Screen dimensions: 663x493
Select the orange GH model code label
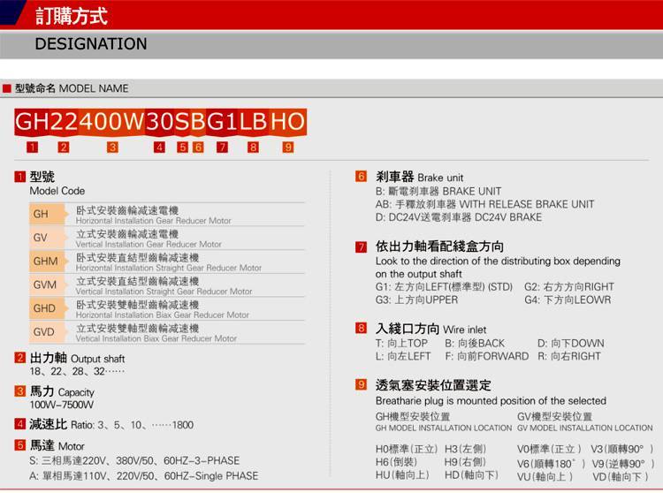[x=42, y=215]
